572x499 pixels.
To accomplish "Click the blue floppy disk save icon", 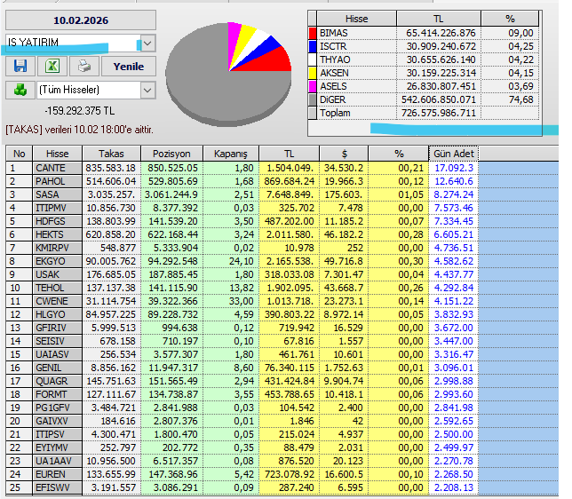I will [20, 66].
